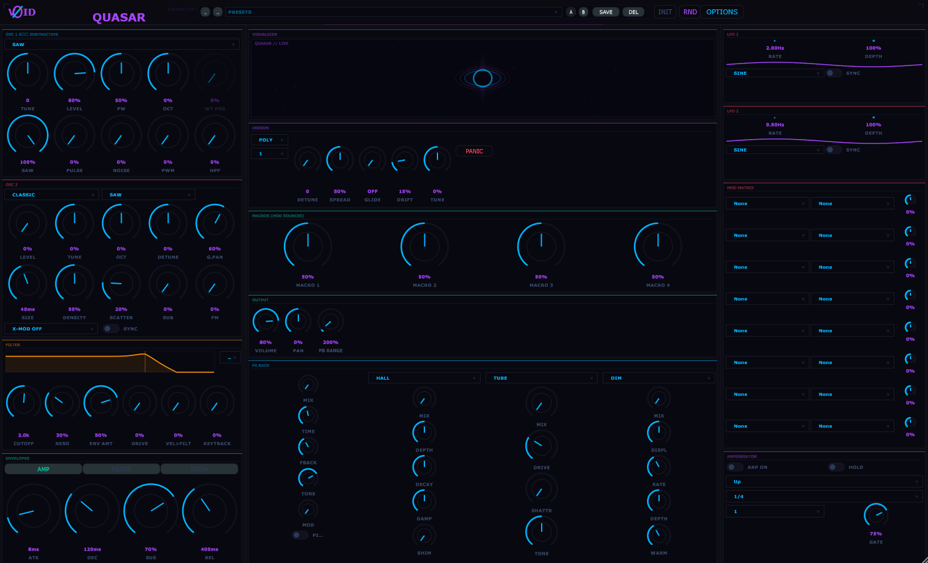Open OSC 2 SAW shape dropdown

point(149,195)
